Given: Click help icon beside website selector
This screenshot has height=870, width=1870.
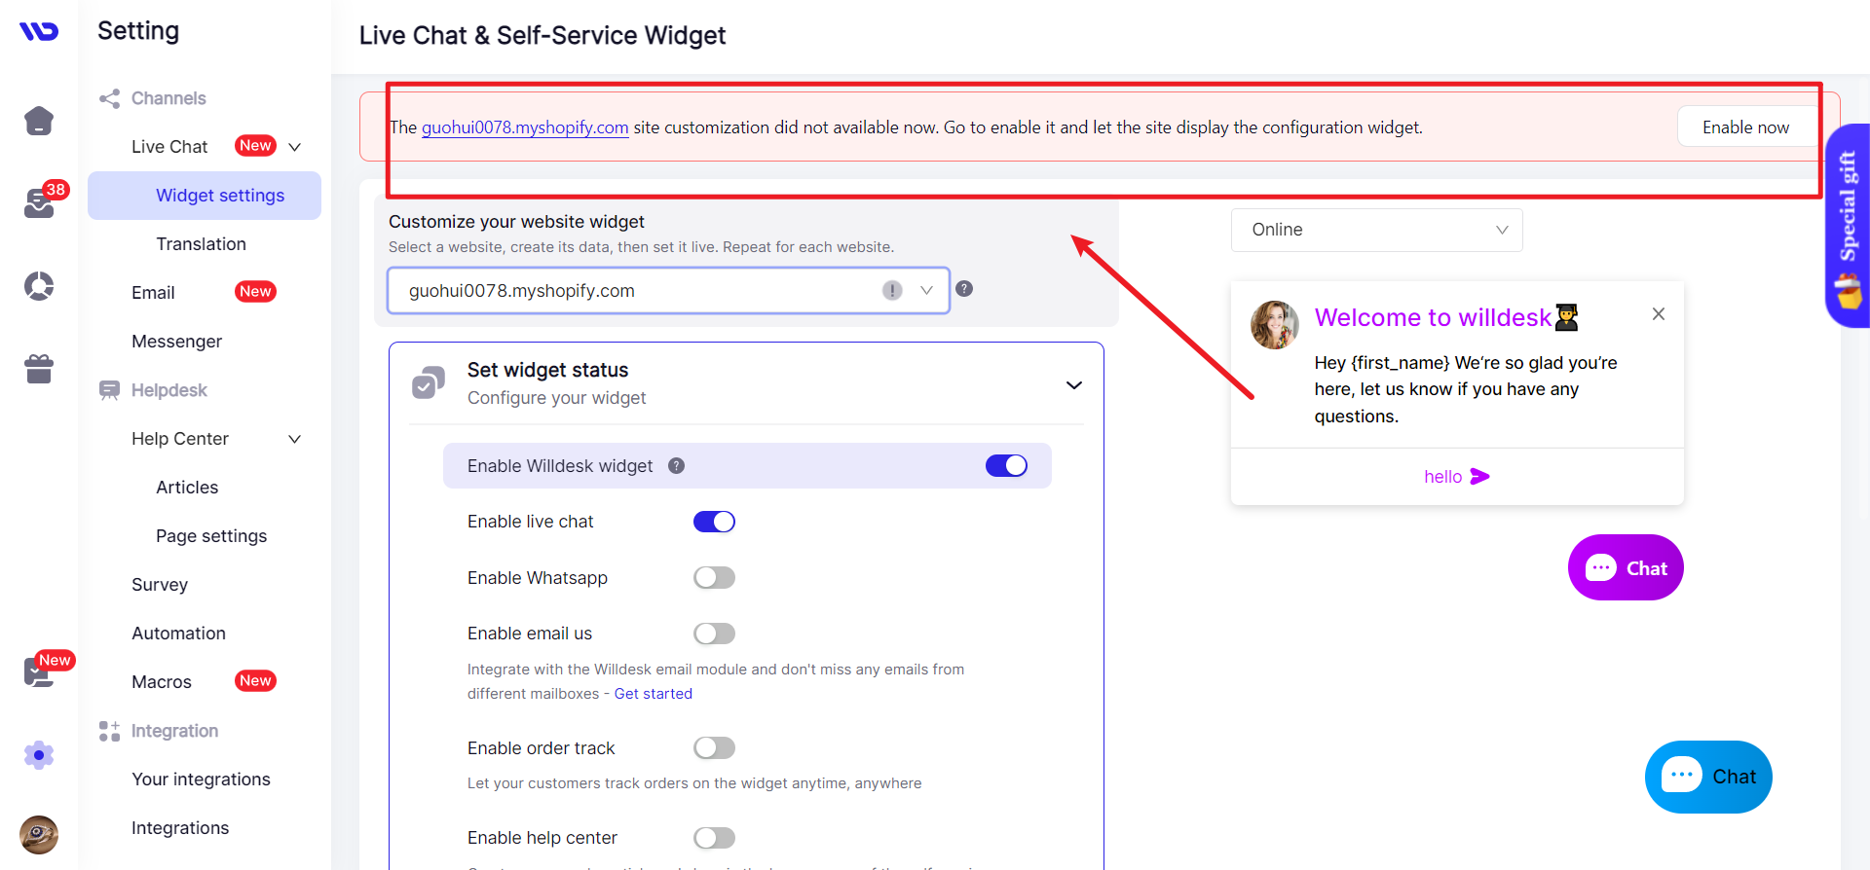Looking at the screenshot, I should (x=964, y=289).
